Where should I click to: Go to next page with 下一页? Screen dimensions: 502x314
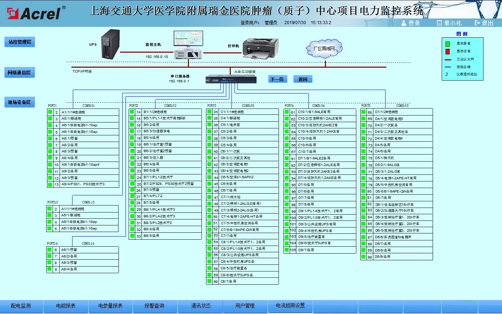pyautogui.click(x=277, y=79)
